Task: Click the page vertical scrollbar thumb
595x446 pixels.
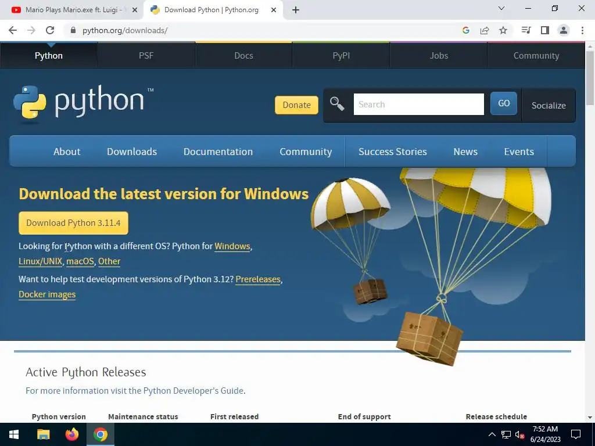Action: tap(590, 78)
